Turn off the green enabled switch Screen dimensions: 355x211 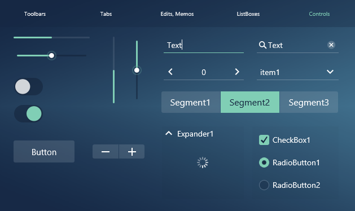(x=29, y=113)
